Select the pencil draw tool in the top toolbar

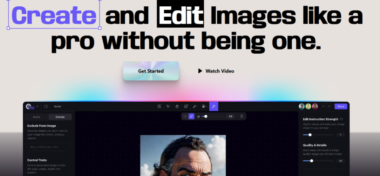[194, 106]
